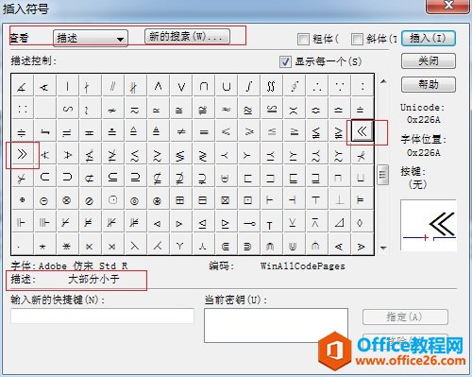The width and height of the screenshot is (472, 377).
Task: Choose the double integral ∬ symbol
Action: pyautogui.click(x=271, y=86)
